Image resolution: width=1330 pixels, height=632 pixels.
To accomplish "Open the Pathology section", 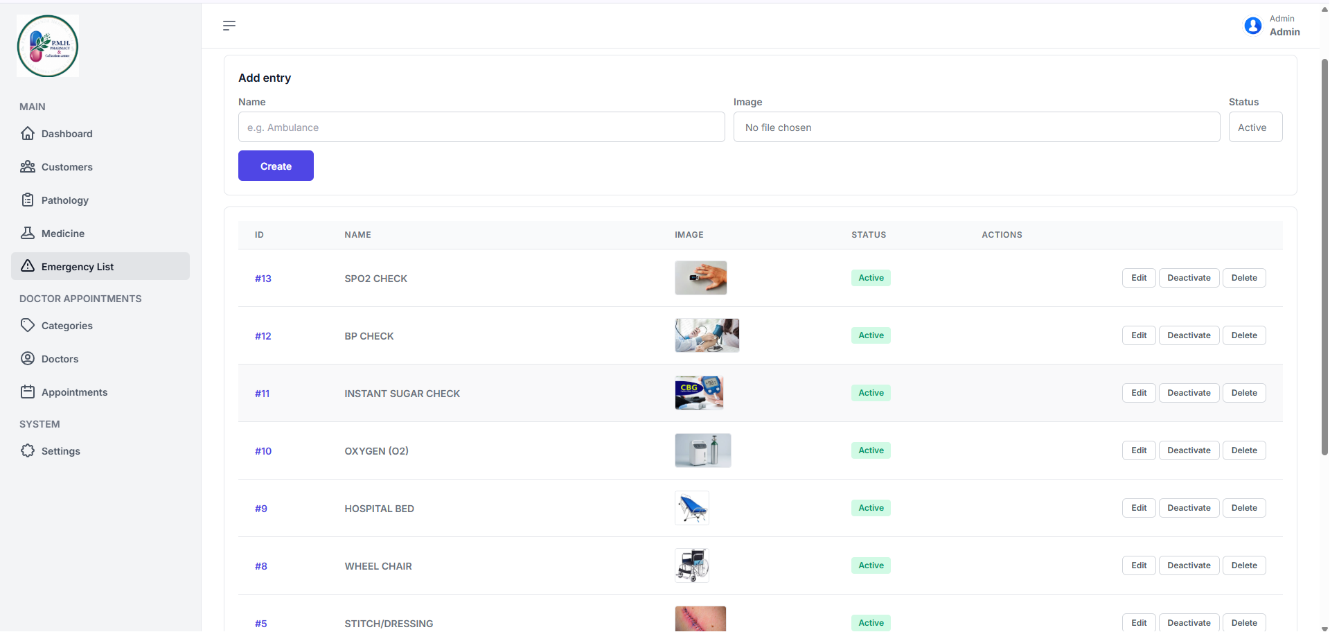I will 100,200.
